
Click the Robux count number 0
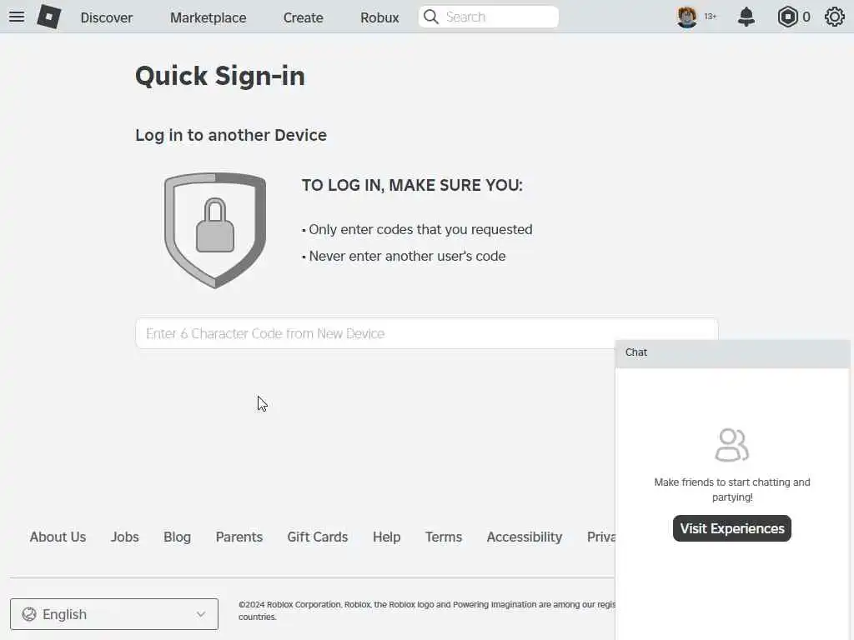806,17
